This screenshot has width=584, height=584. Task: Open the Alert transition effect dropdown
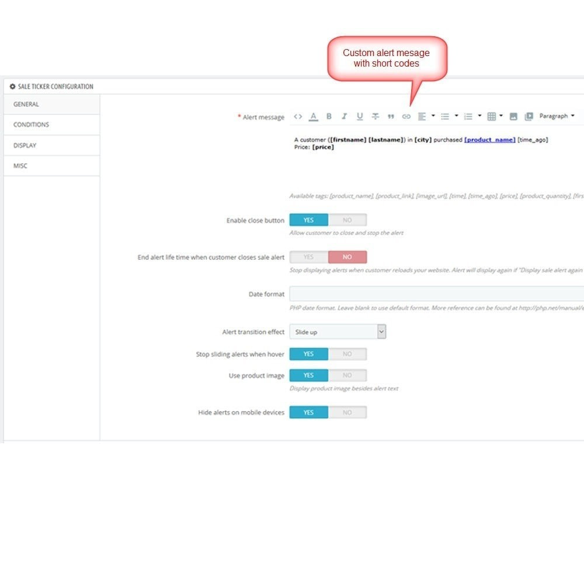[338, 332]
